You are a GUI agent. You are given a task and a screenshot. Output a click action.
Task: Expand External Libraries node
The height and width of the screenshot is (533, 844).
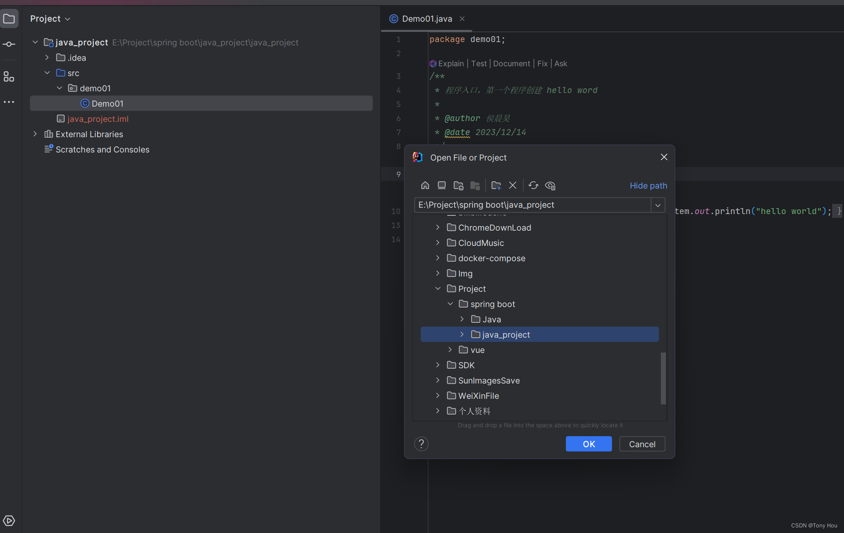point(35,134)
